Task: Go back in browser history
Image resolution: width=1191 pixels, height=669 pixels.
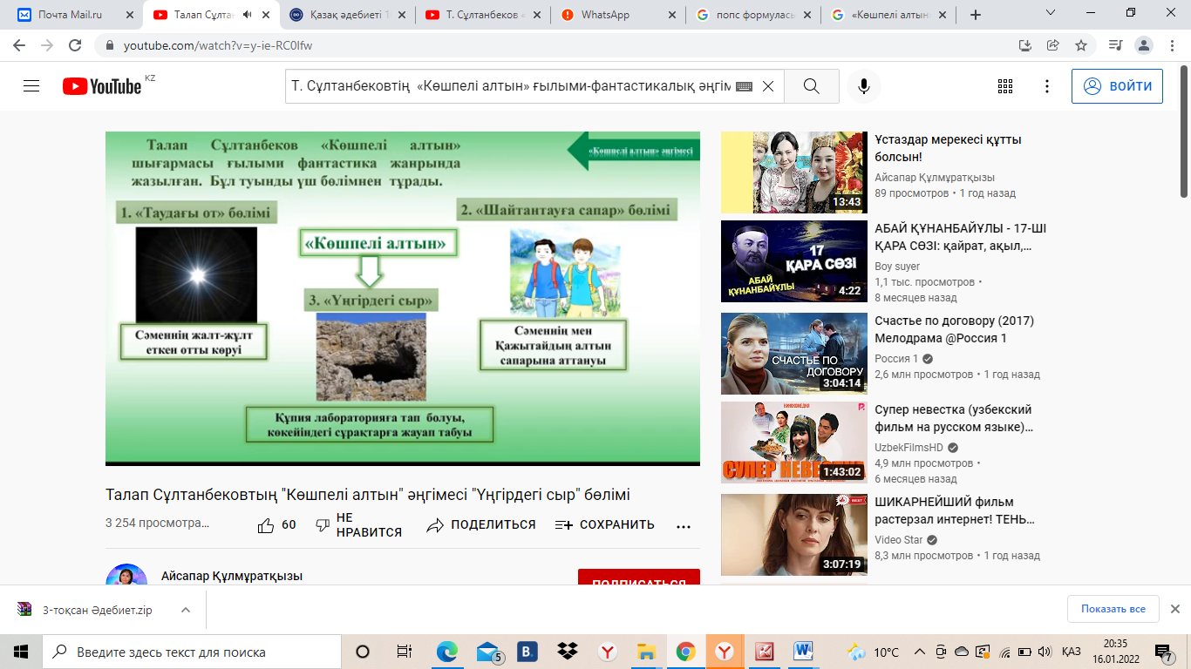Action: pos(19,45)
